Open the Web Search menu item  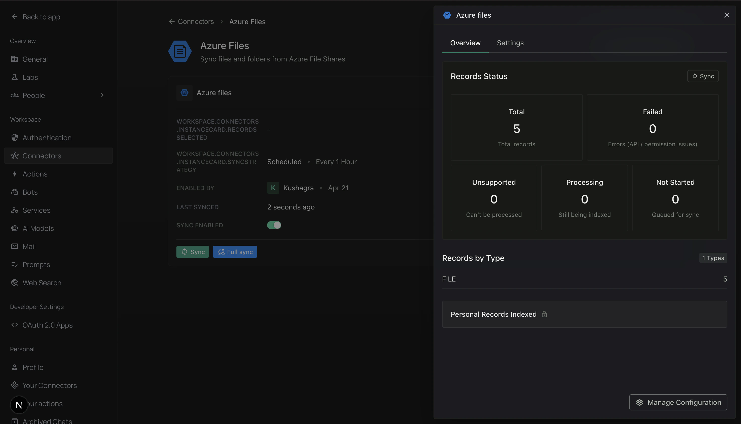(x=58, y=282)
